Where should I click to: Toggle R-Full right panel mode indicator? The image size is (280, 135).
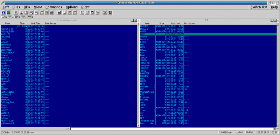250,132
